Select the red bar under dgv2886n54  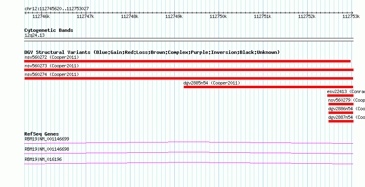(341, 113)
